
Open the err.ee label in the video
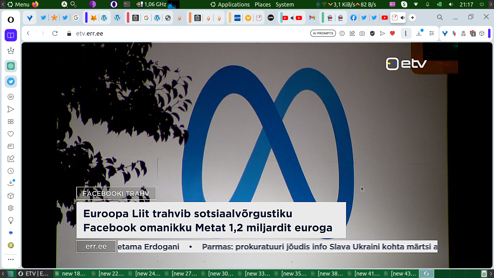pos(96,246)
